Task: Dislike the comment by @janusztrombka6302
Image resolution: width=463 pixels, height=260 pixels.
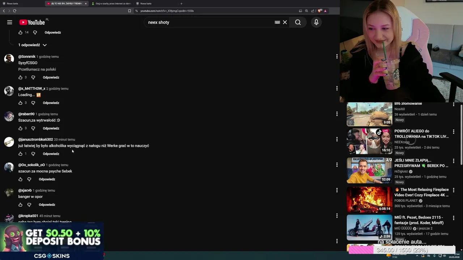Action: pos(33,154)
